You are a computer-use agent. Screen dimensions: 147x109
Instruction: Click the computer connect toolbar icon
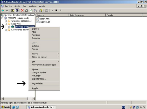[46, 10]
